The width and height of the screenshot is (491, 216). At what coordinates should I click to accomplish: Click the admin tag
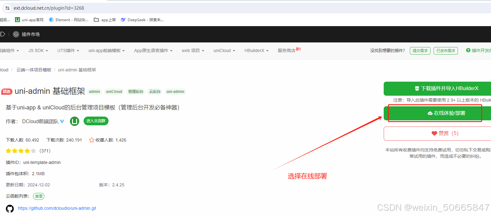(95, 92)
